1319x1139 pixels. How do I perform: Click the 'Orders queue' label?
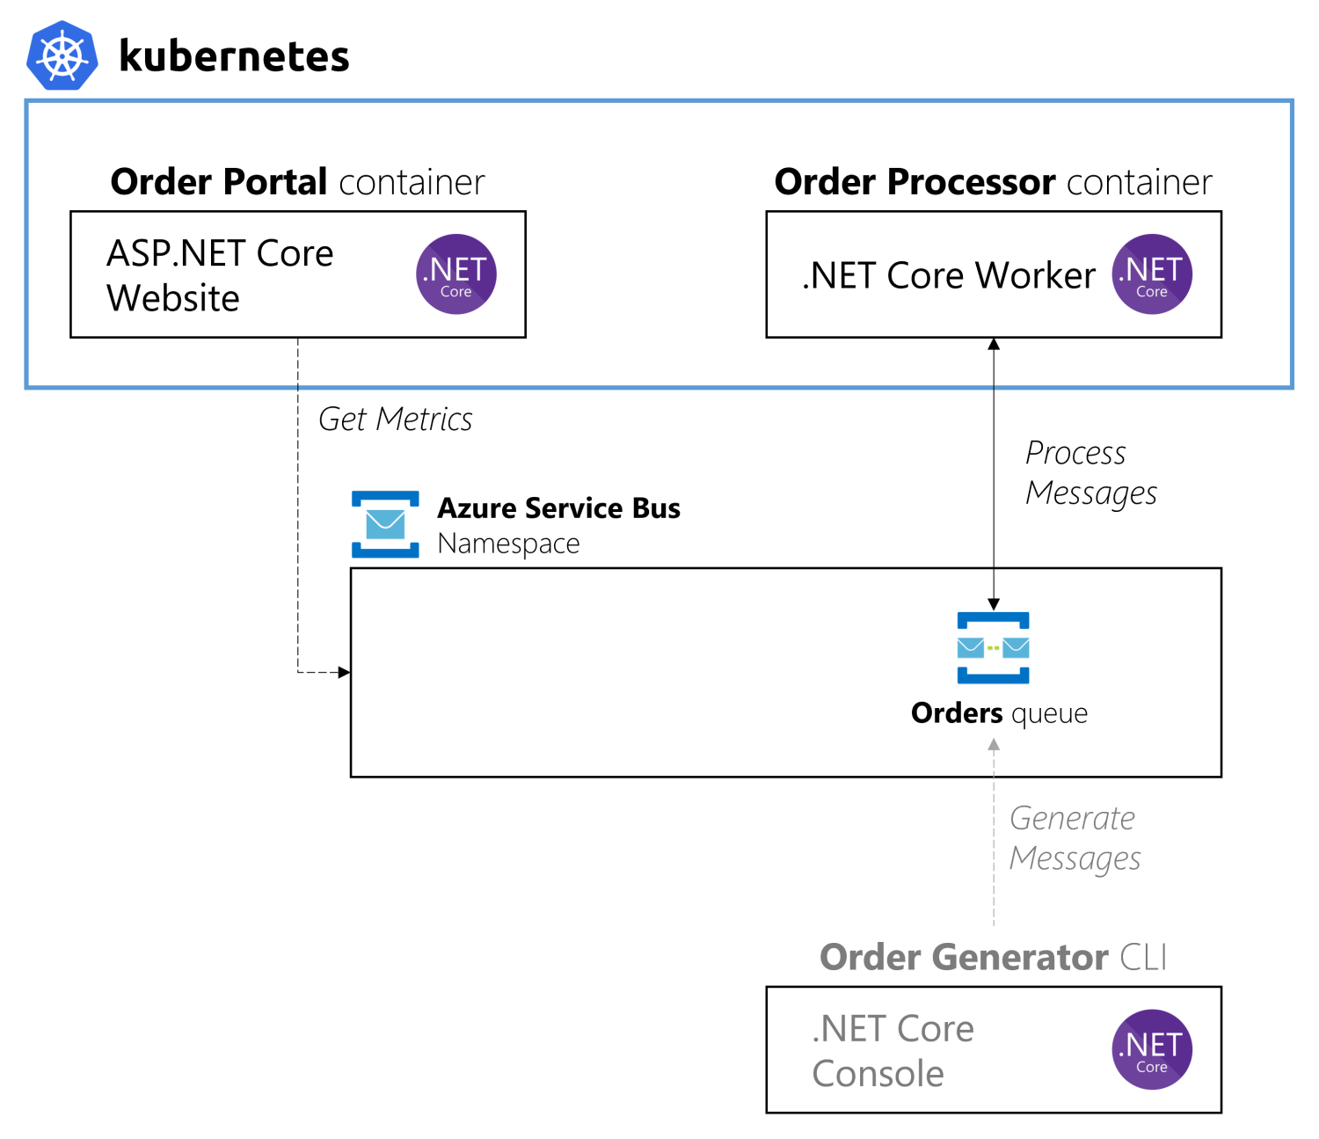click(999, 713)
